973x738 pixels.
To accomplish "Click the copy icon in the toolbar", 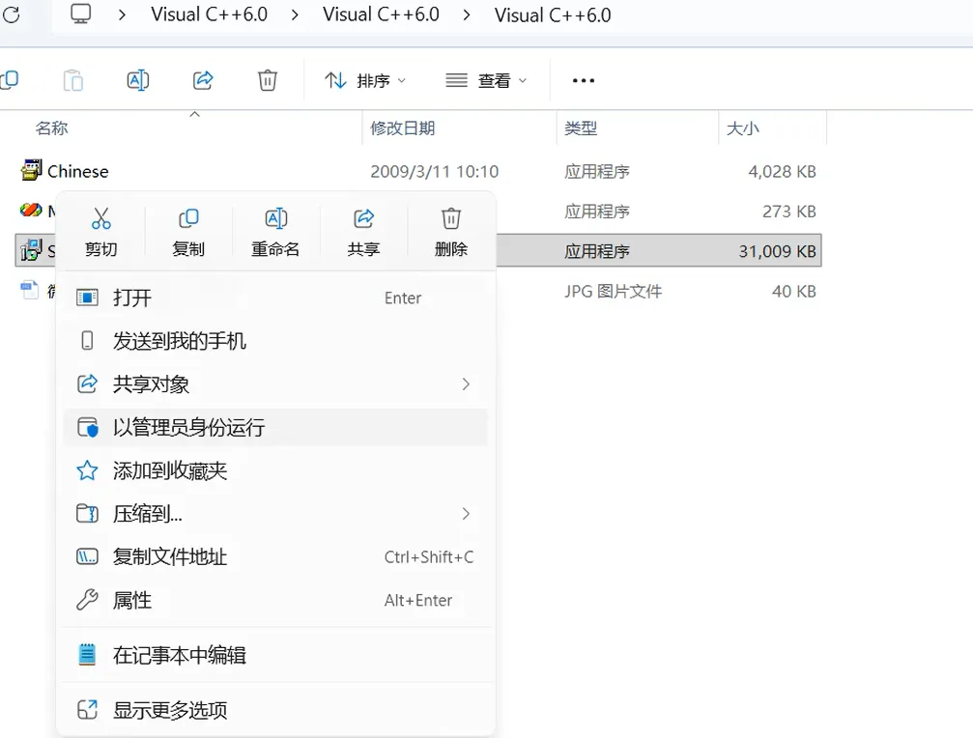I will click(x=10, y=80).
